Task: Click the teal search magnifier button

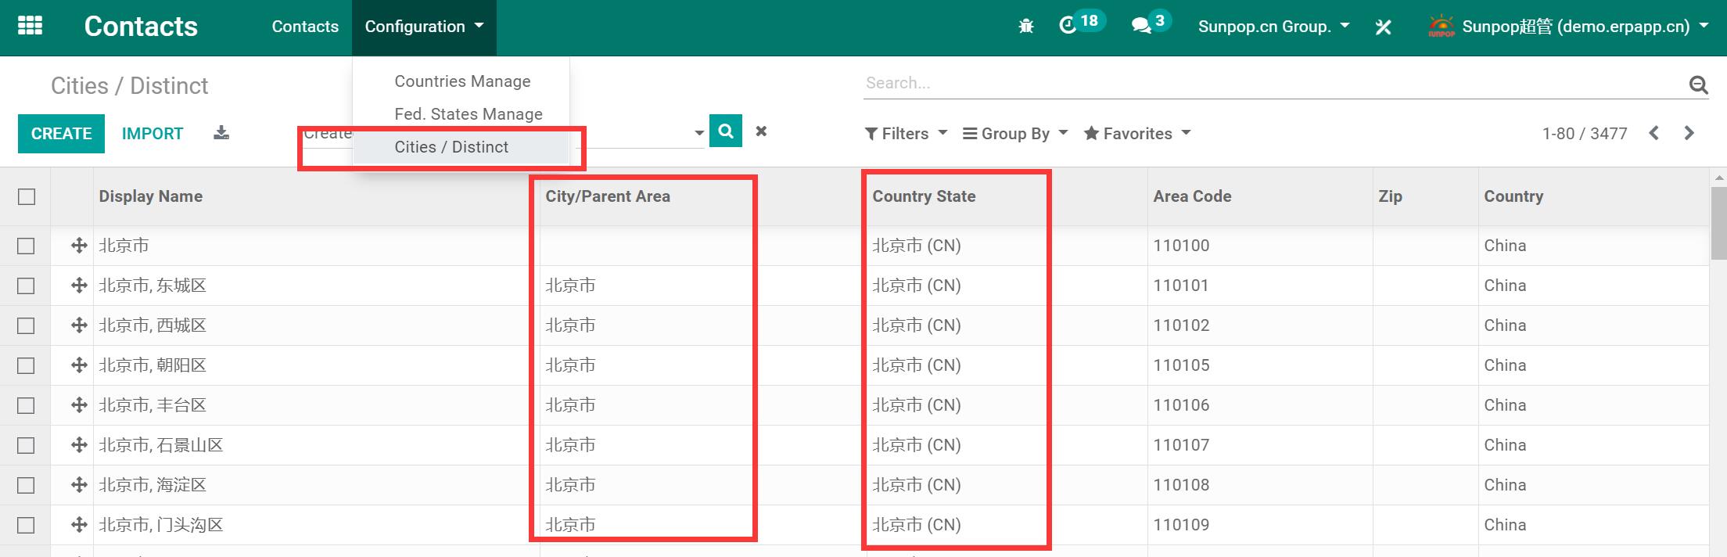Action: [725, 131]
